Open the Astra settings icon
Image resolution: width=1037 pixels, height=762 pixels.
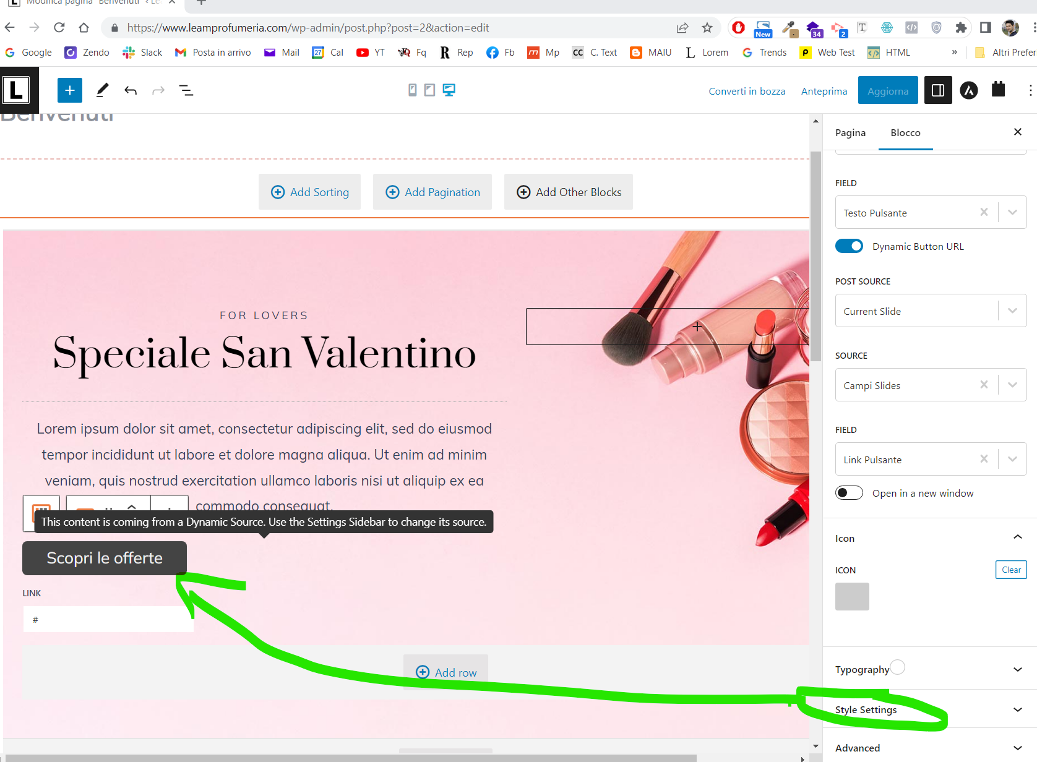coord(969,91)
